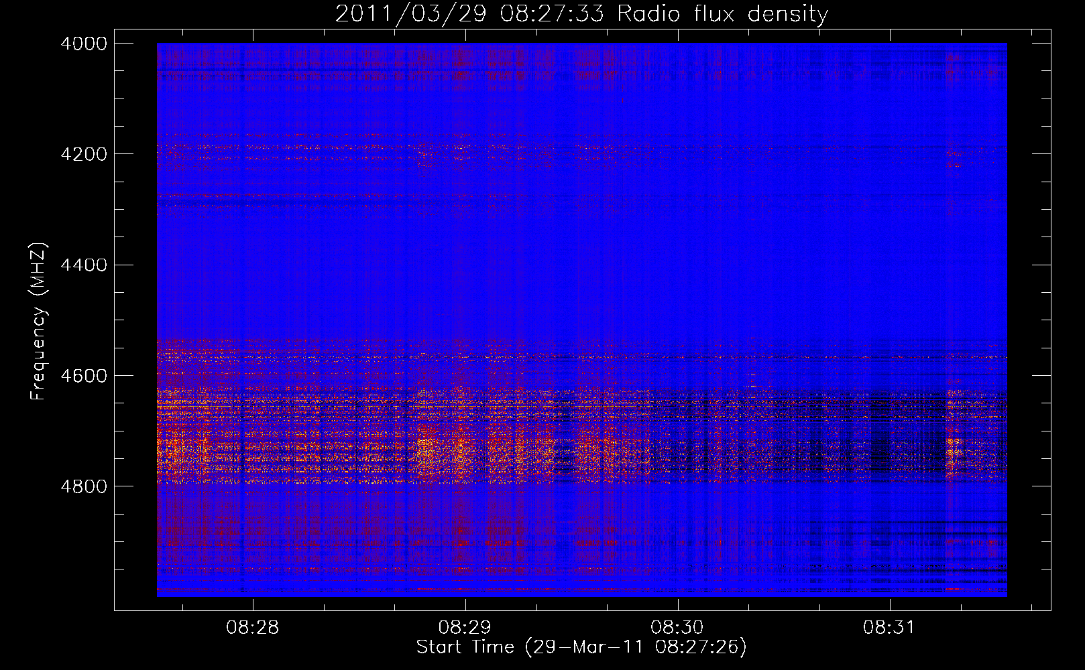Click the 08:28 time tick label

(253, 628)
